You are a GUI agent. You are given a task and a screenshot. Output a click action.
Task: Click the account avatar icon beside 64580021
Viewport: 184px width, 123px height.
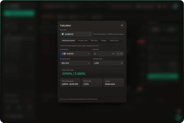(x=63, y=34)
